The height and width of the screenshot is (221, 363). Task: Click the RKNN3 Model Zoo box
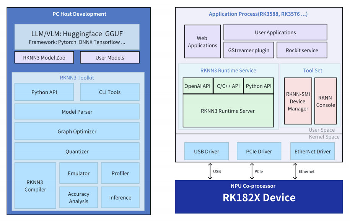point(44,58)
